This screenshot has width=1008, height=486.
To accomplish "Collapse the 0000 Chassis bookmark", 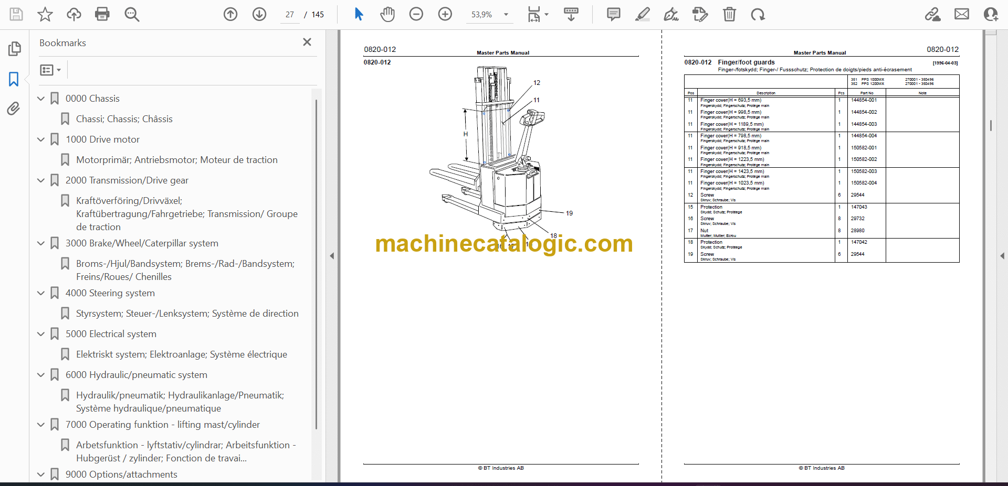I will click(41, 99).
